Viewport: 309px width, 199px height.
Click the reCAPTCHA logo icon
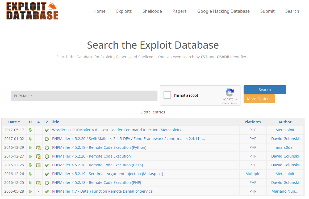coord(230,92)
